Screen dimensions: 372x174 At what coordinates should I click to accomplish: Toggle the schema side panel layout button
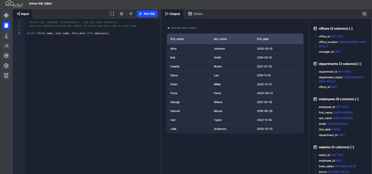pos(364,14)
